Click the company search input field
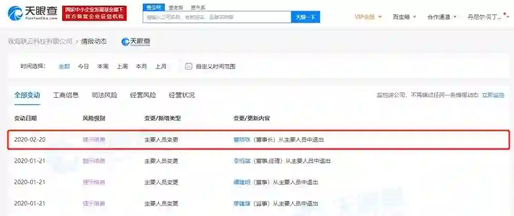This screenshot has height=216, width=514. click(217, 17)
